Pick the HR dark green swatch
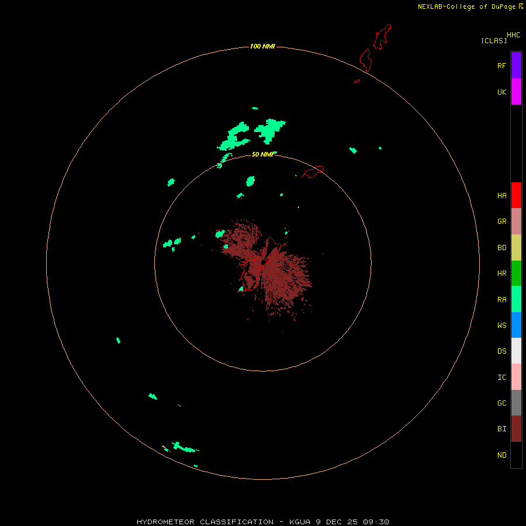 click(x=516, y=274)
